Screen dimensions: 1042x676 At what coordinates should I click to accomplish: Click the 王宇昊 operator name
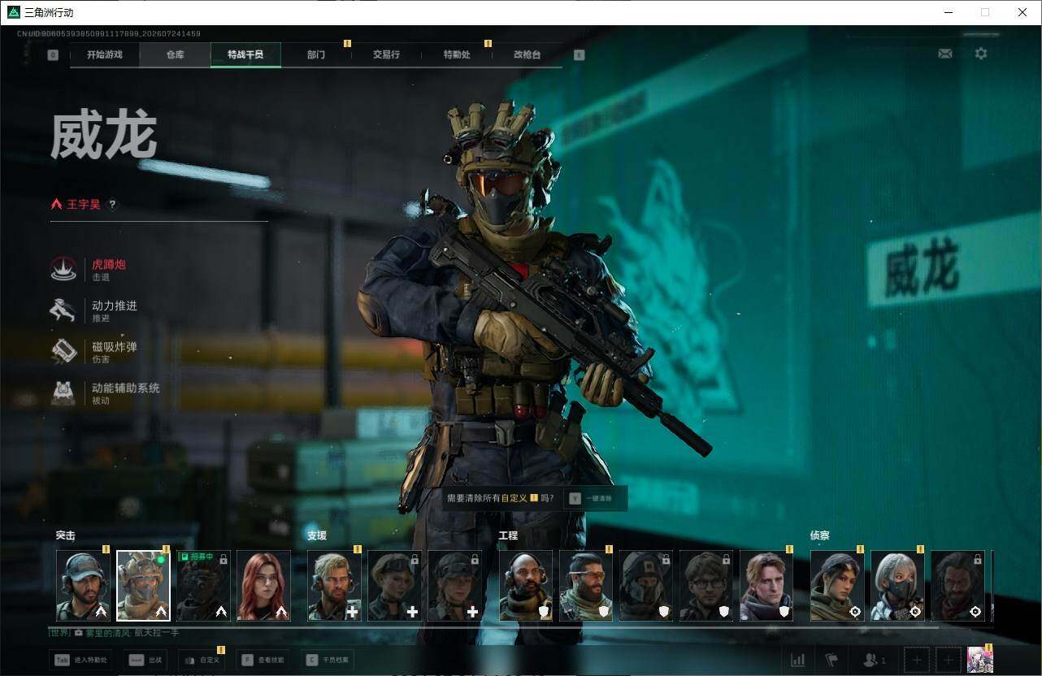pos(84,205)
